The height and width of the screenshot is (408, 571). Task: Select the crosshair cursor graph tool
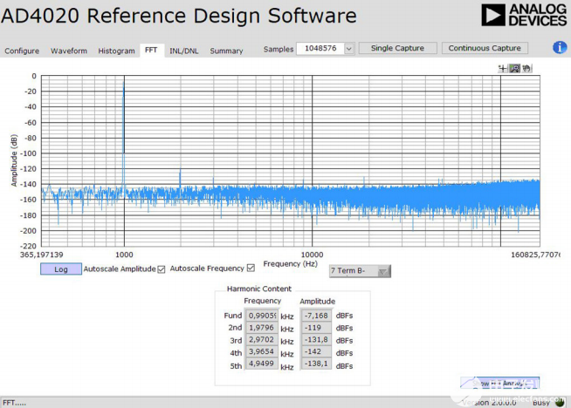pos(503,68)
